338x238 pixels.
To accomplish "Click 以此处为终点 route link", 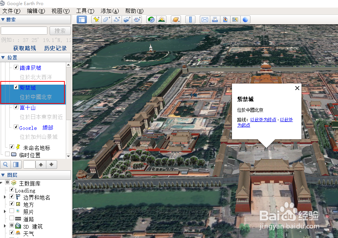I will tap(263, 120).
